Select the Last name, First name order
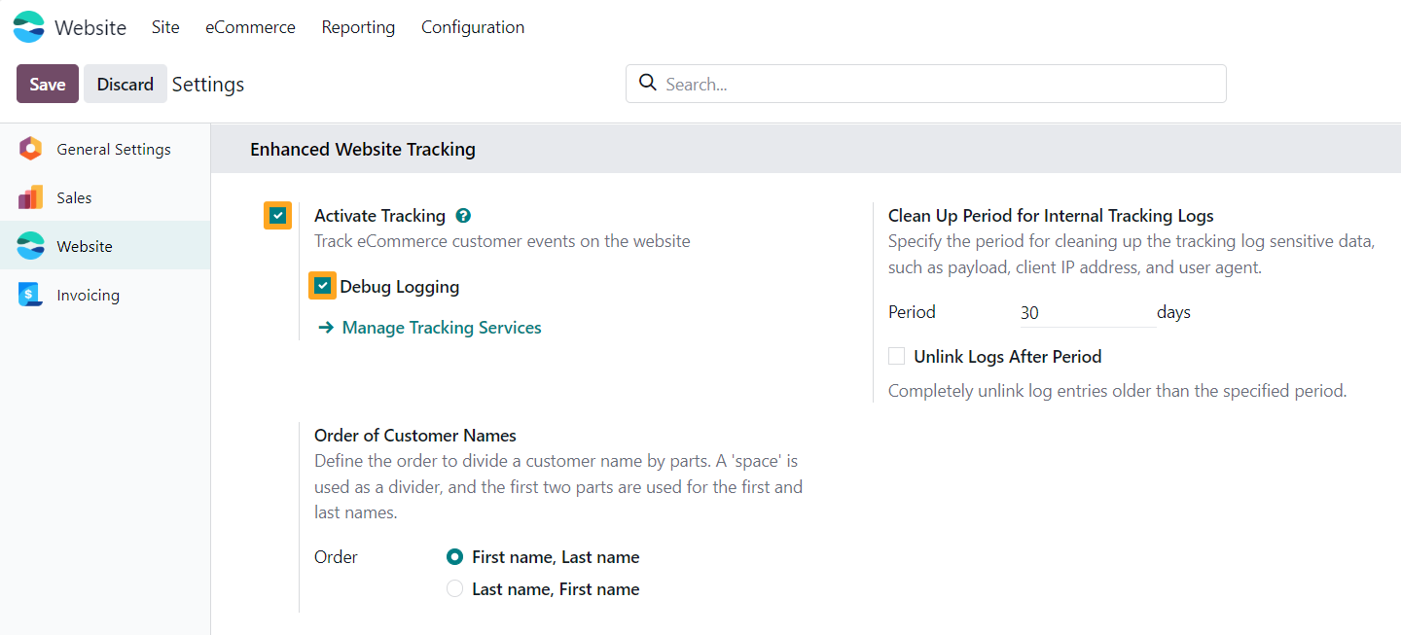1401x635 pixels. [x=454, y=588]
